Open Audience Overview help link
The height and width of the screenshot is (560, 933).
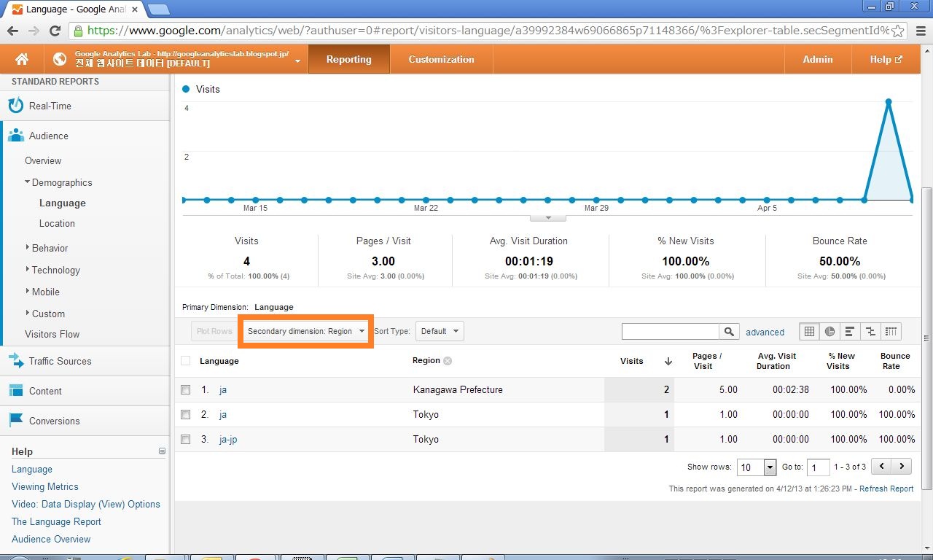click(x=51, y=539)
